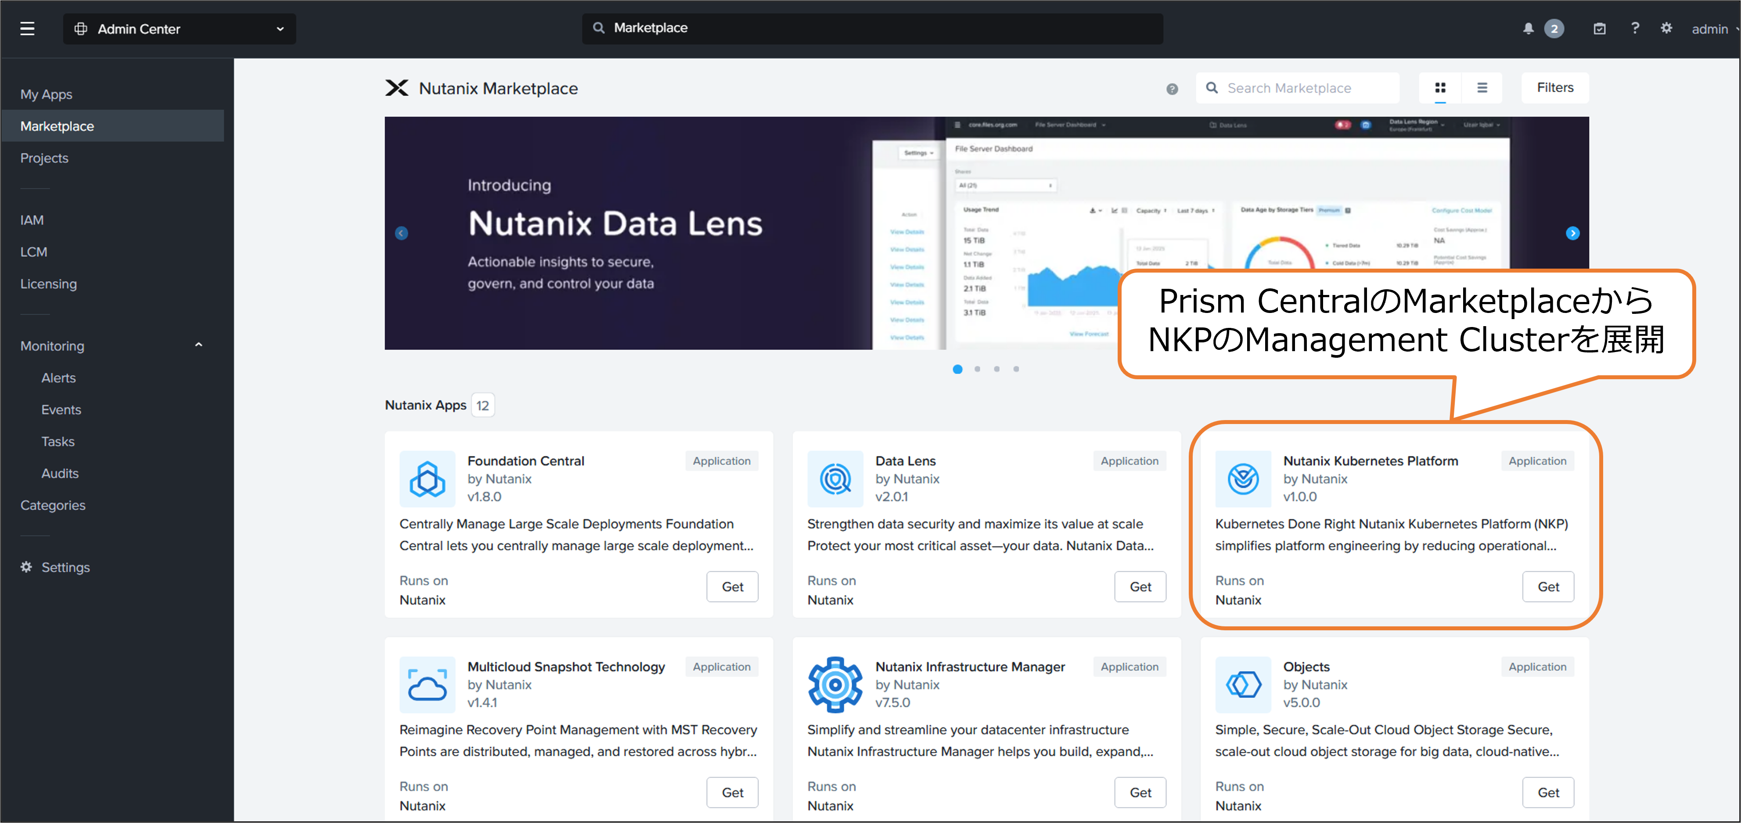Open LCM in sidebar
This screenshot has height=823, width=1741.
click(x=34, y=252)
